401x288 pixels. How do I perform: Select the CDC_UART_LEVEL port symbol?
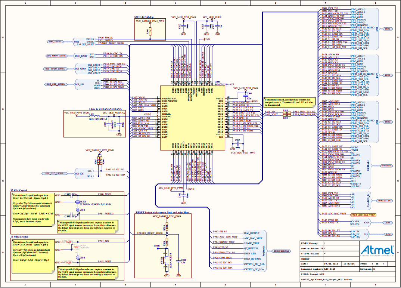coord(56,56)
